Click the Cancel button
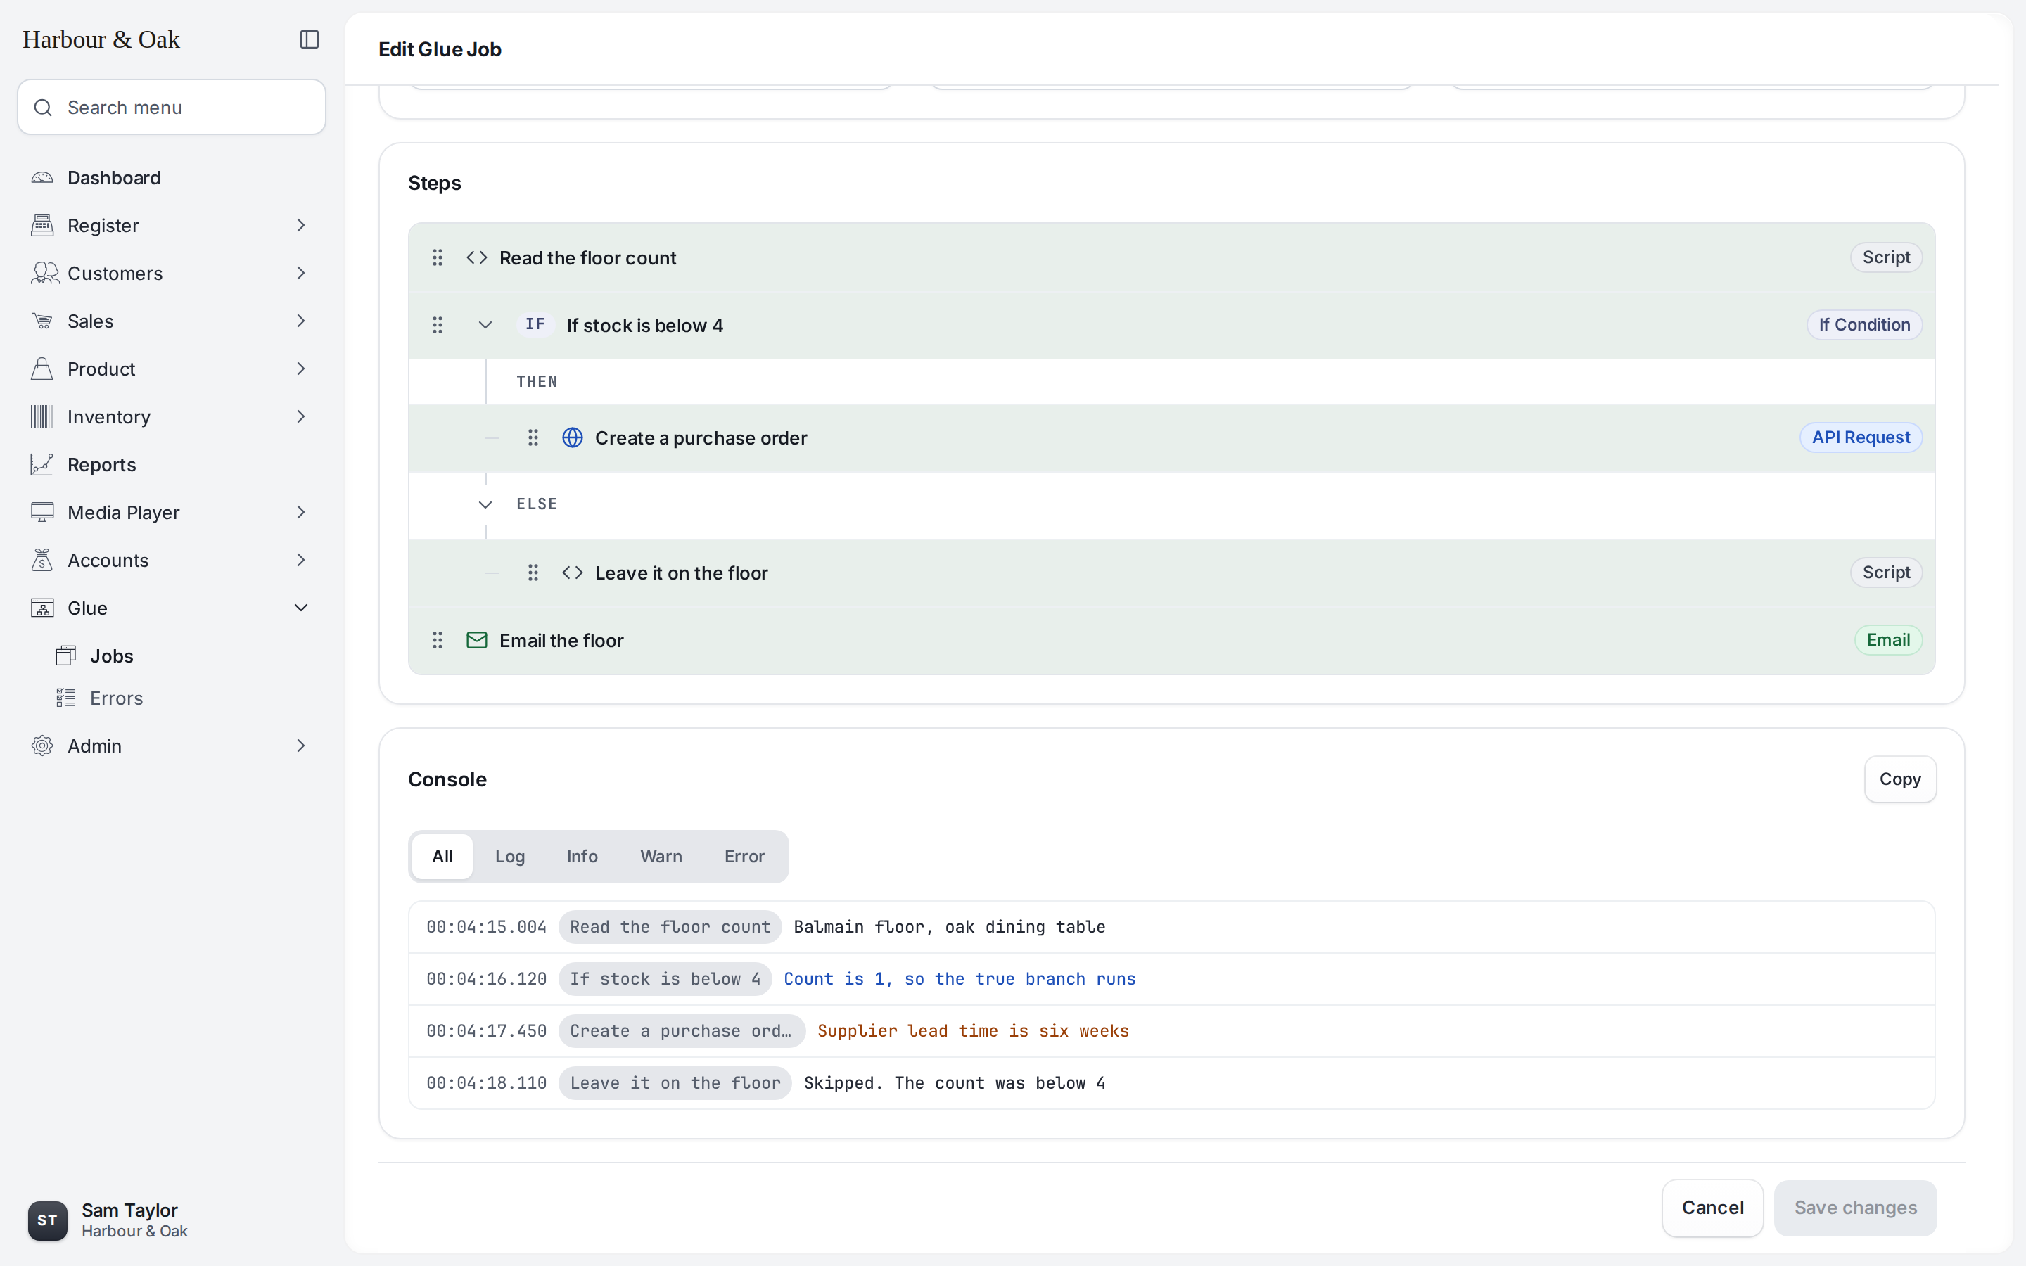This screenshot has width=2026, height=1266. (x=1712, y=1208)
